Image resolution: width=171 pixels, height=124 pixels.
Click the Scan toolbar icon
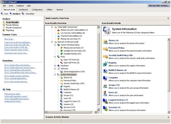pyautogui.click(x=2, y=14)
